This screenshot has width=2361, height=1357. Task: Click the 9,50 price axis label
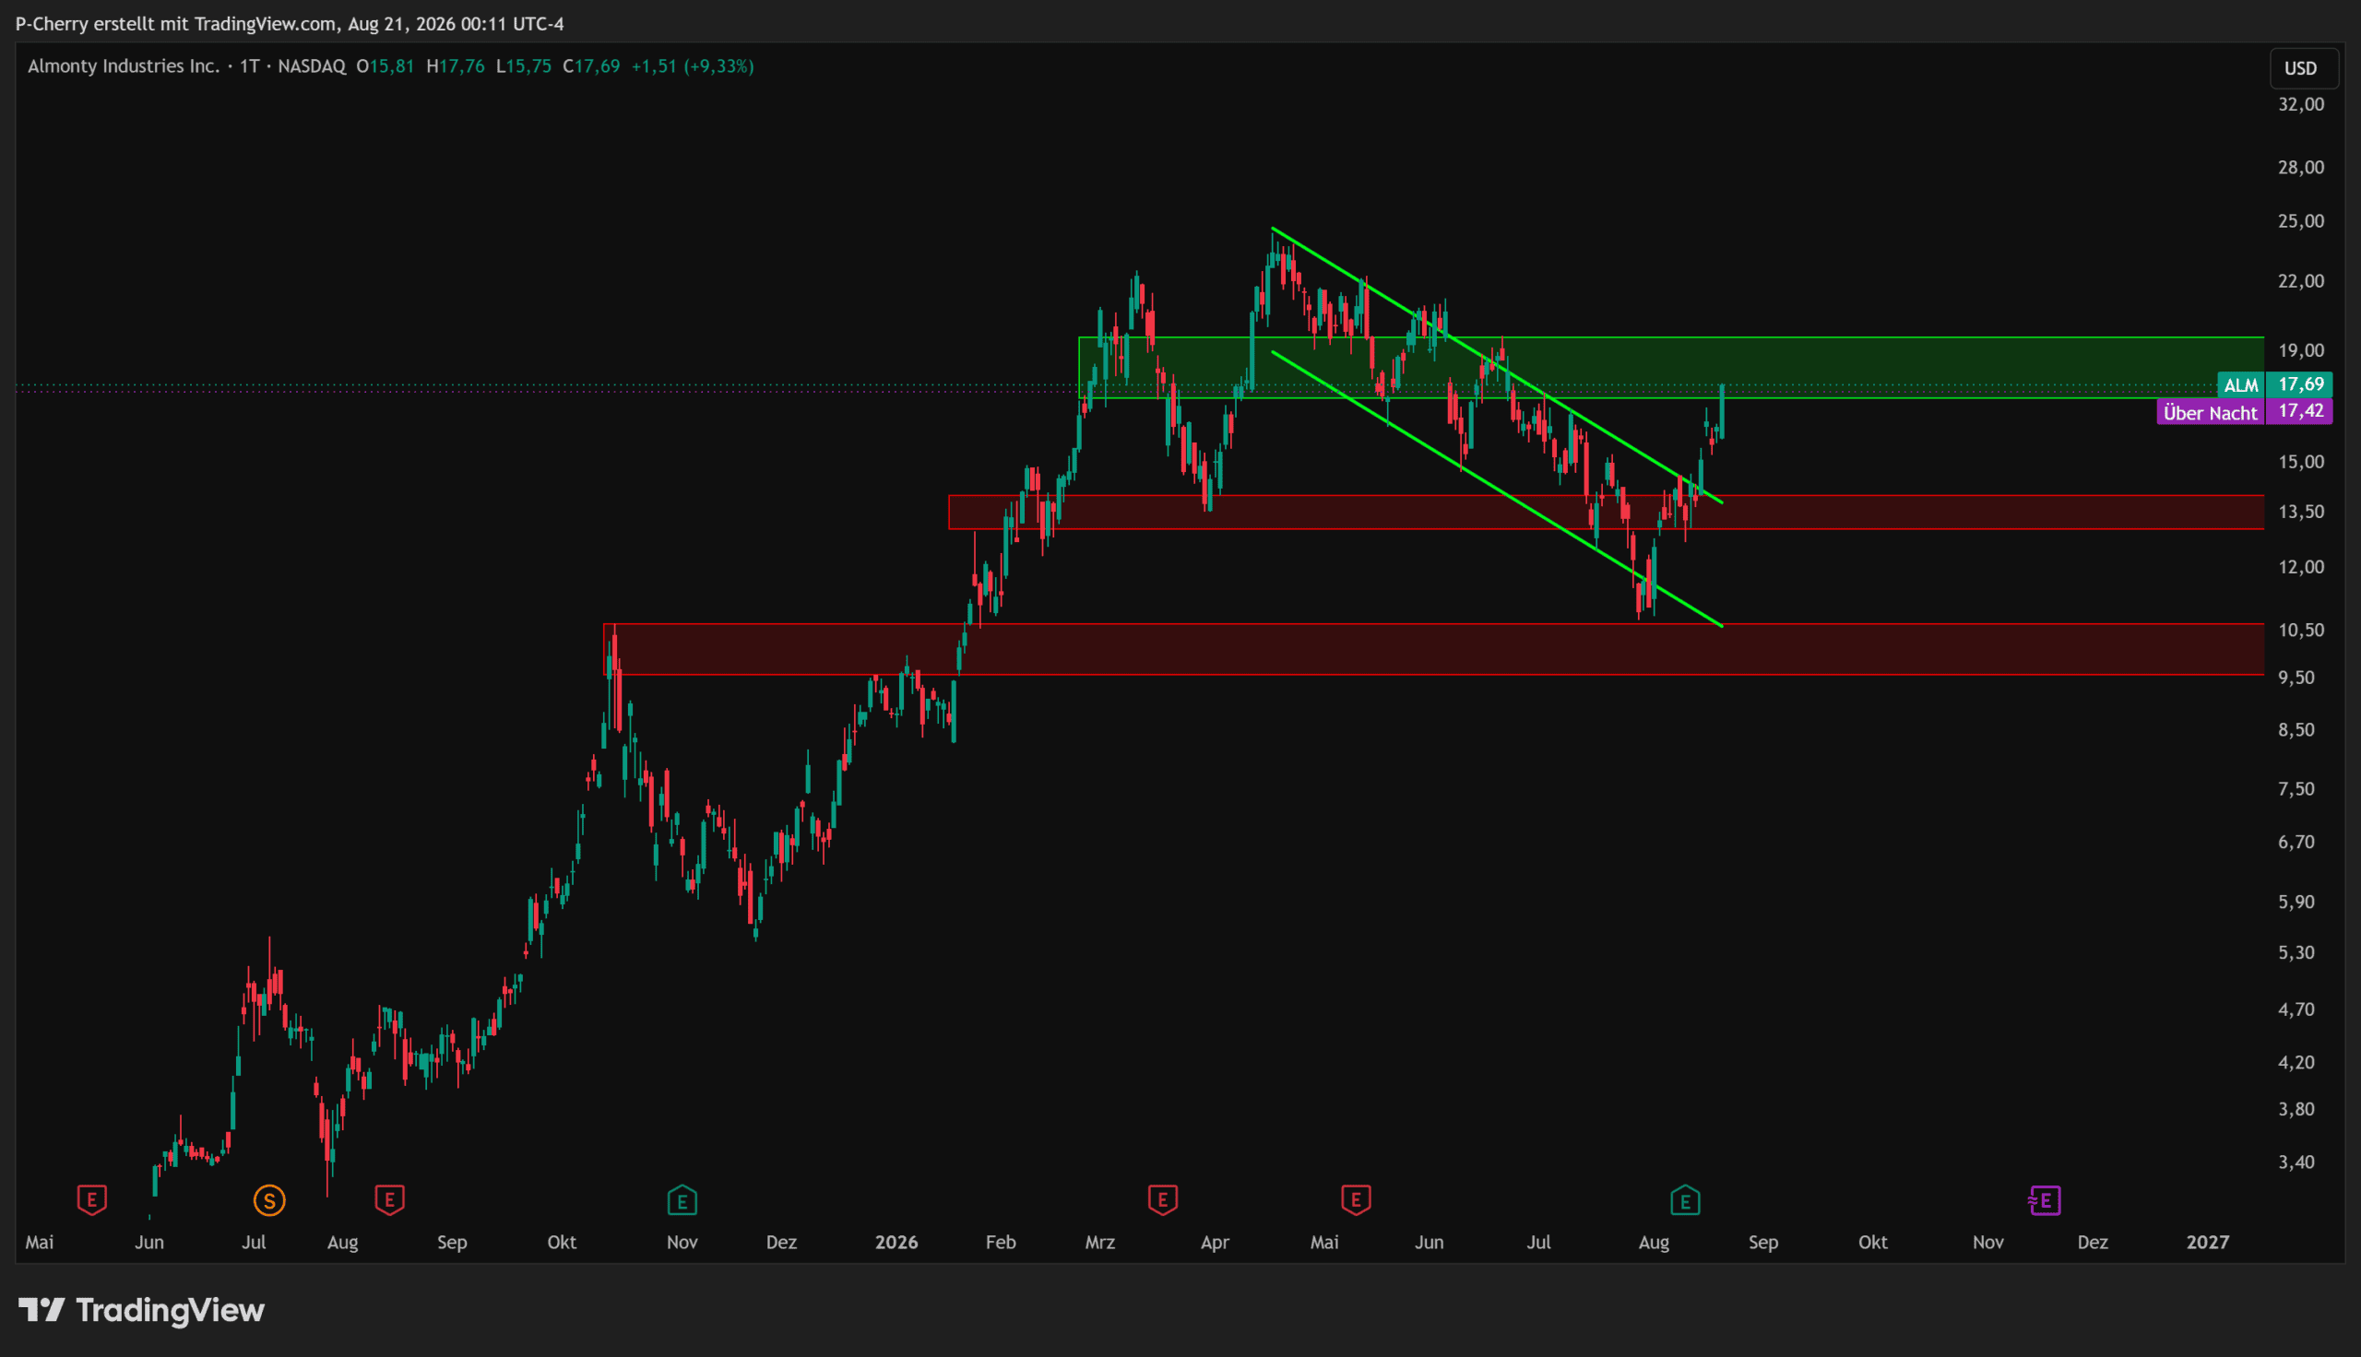(x=2296, y=678)
